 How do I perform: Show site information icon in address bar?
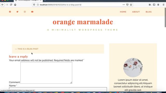click(x=38, y=5)
